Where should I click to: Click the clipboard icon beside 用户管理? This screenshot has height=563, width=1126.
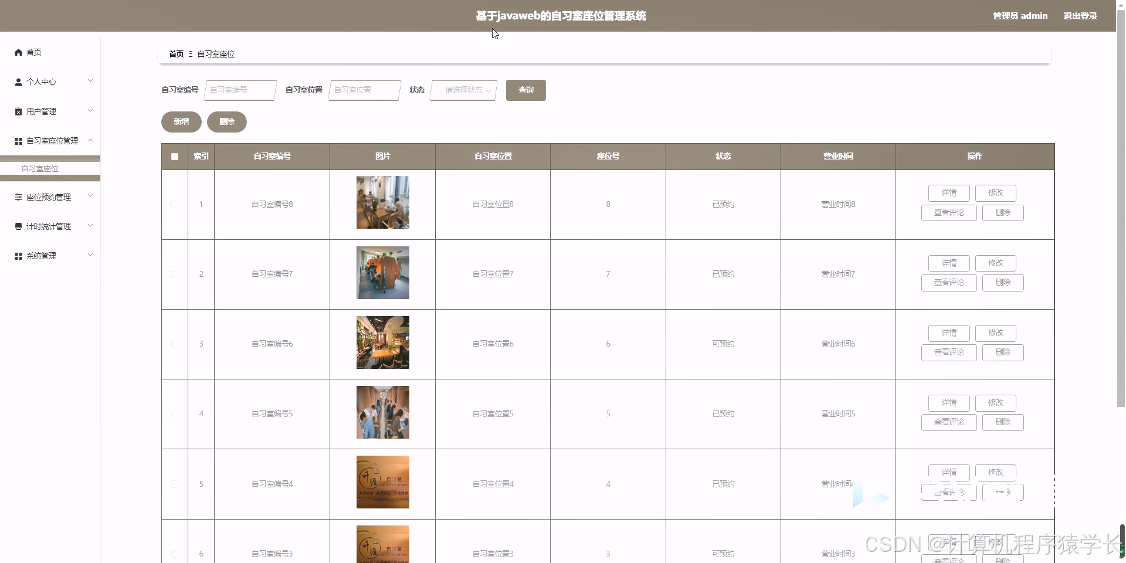18,111
